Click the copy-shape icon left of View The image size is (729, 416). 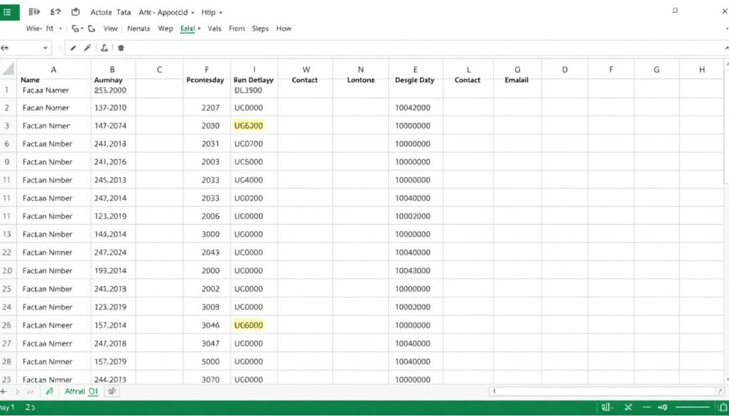[92, 28]
